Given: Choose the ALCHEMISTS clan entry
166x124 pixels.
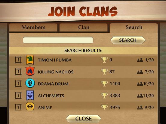Looking at the screenshot, I should click(83, 96).
